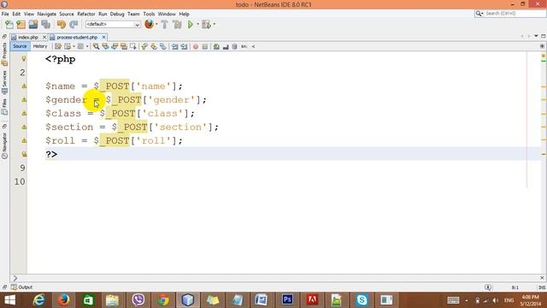Click Find Next Occurrence icon
The image size is (547, 308).
[115, 46]
